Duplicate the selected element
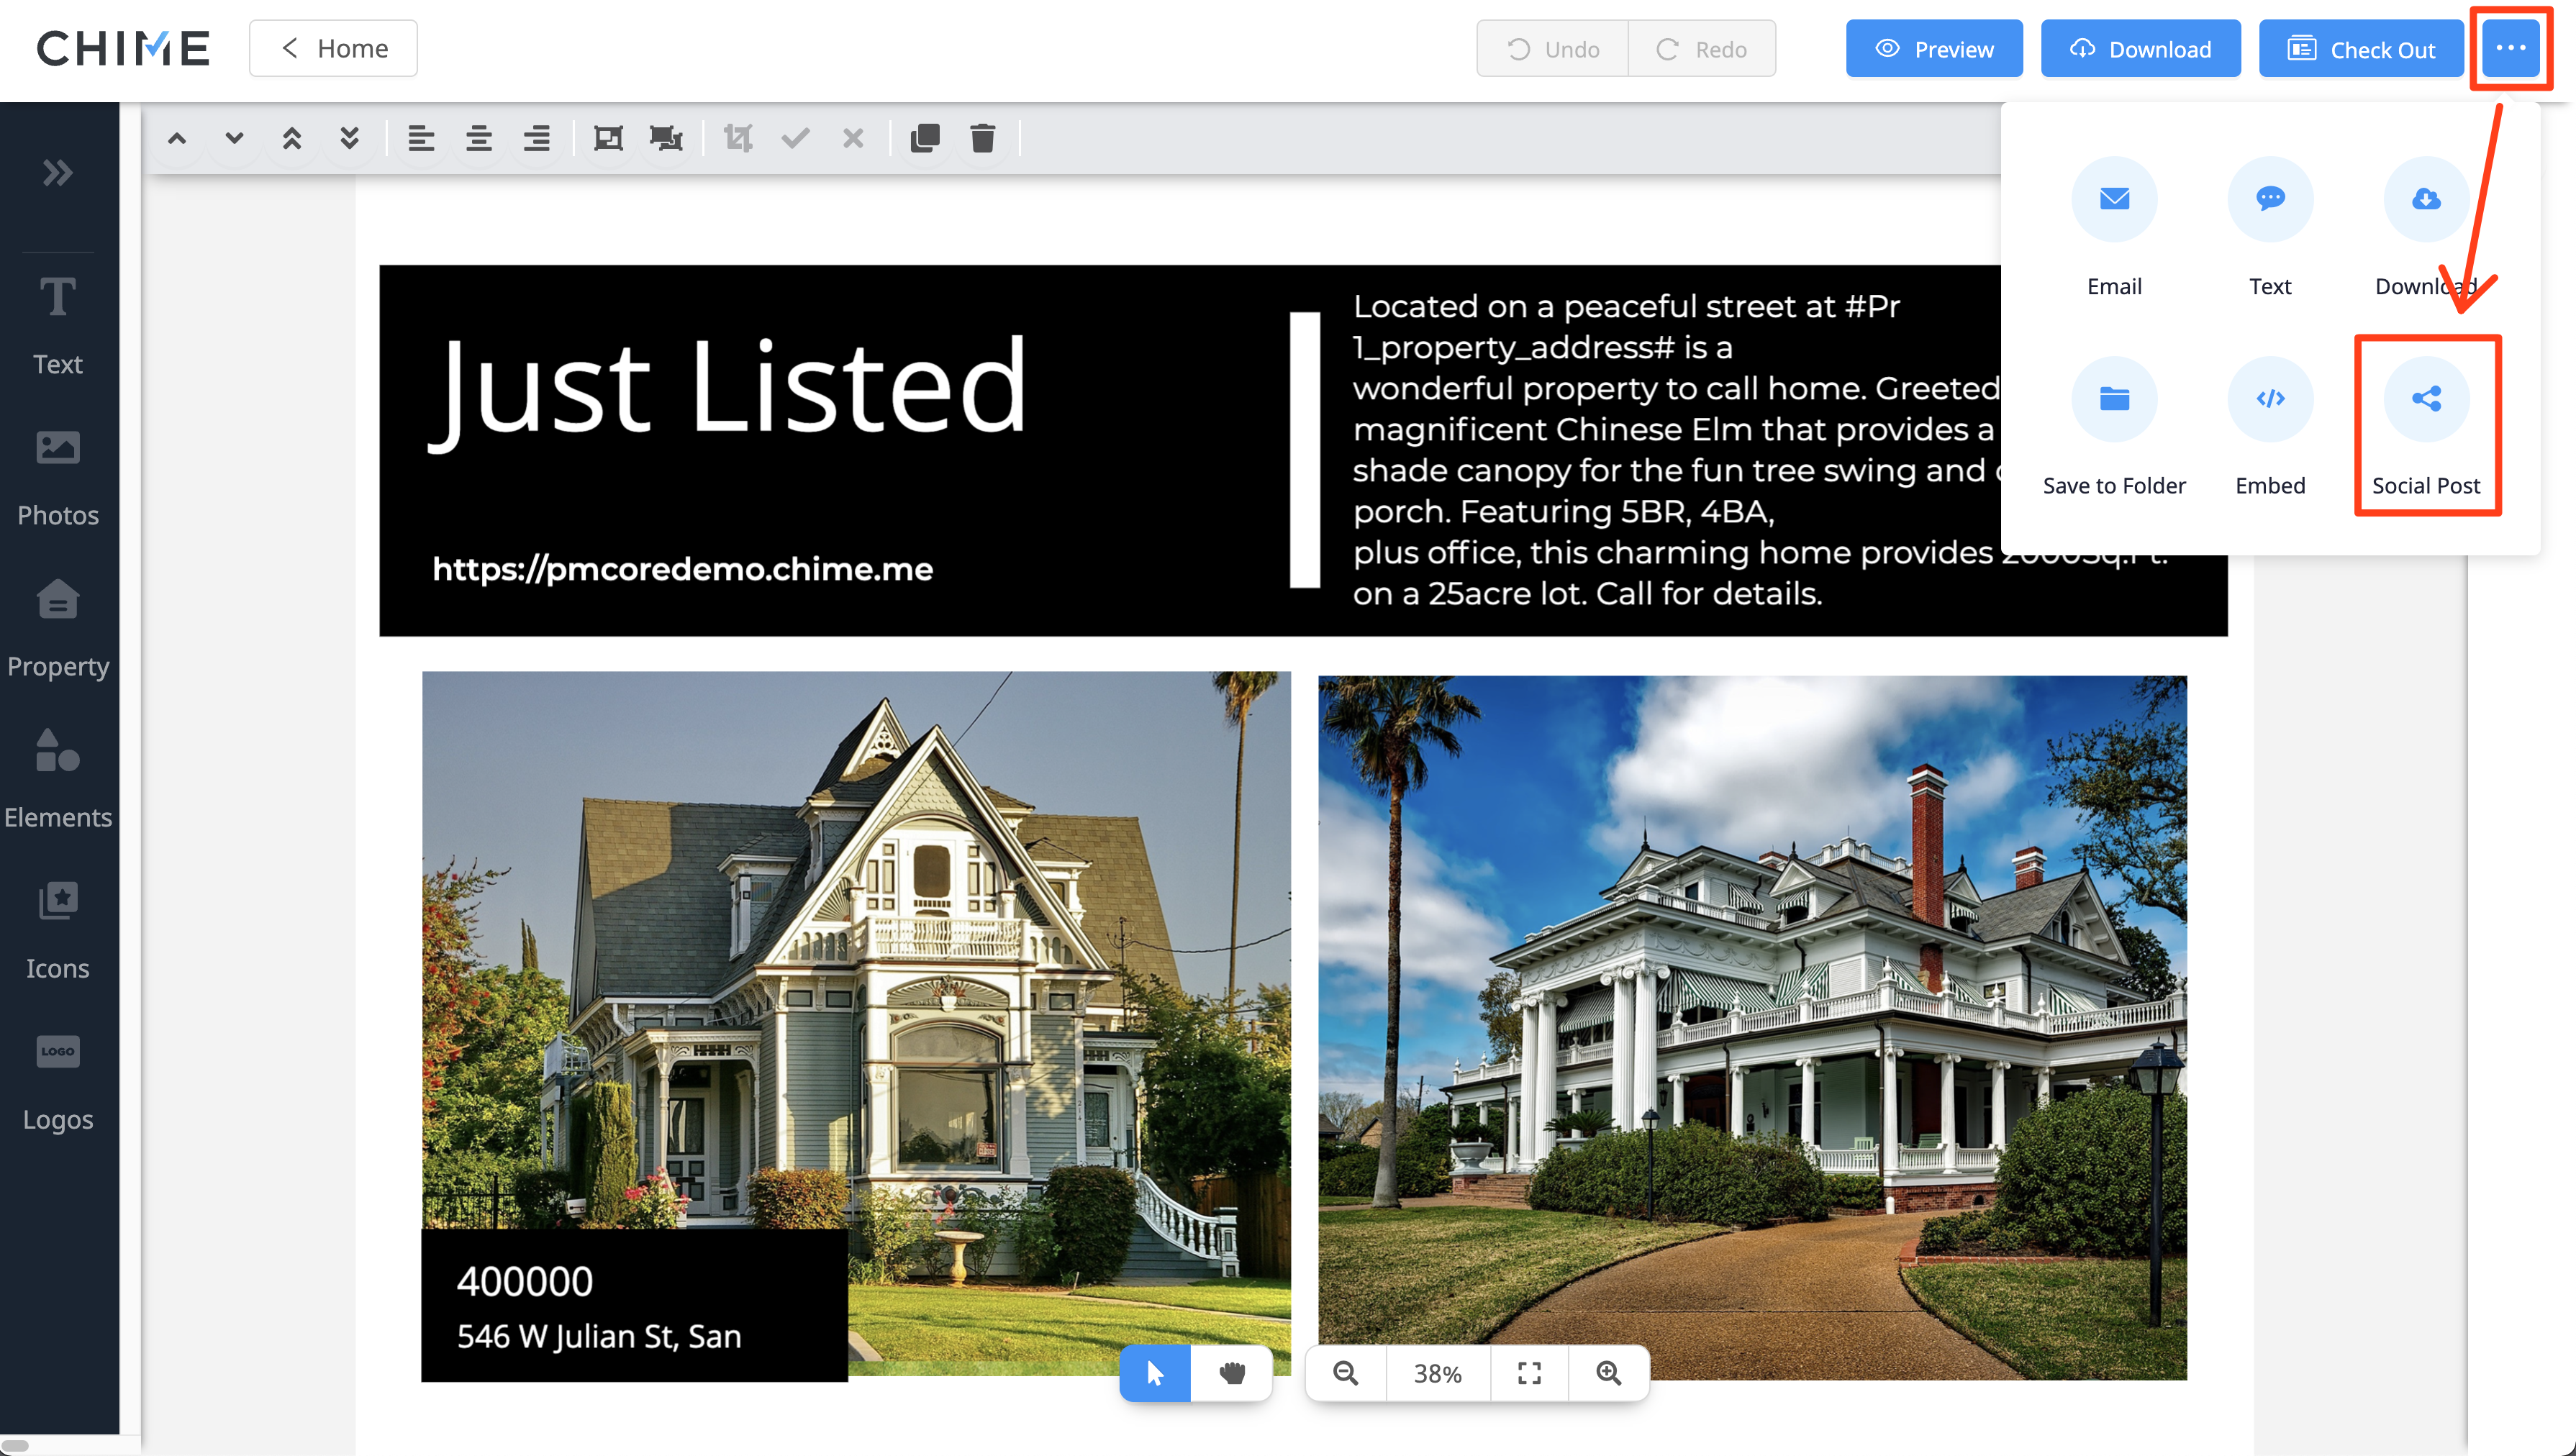Image resolution: width=2576 pixels, height=1456 pixels. tap(925, 138)
